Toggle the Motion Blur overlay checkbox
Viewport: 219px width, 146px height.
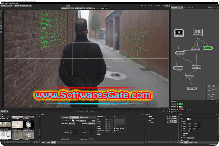click(177, 107)
